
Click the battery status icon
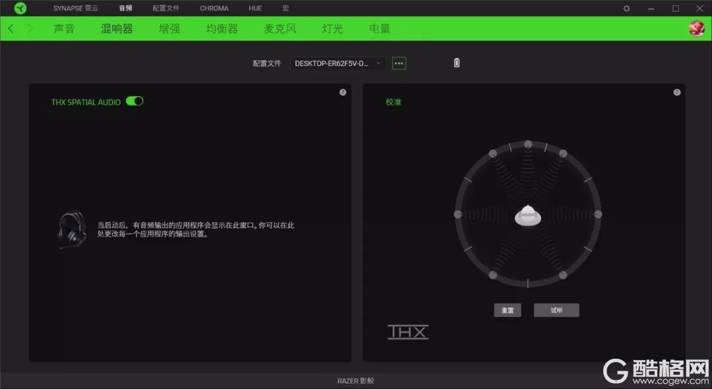coord(457,63)
